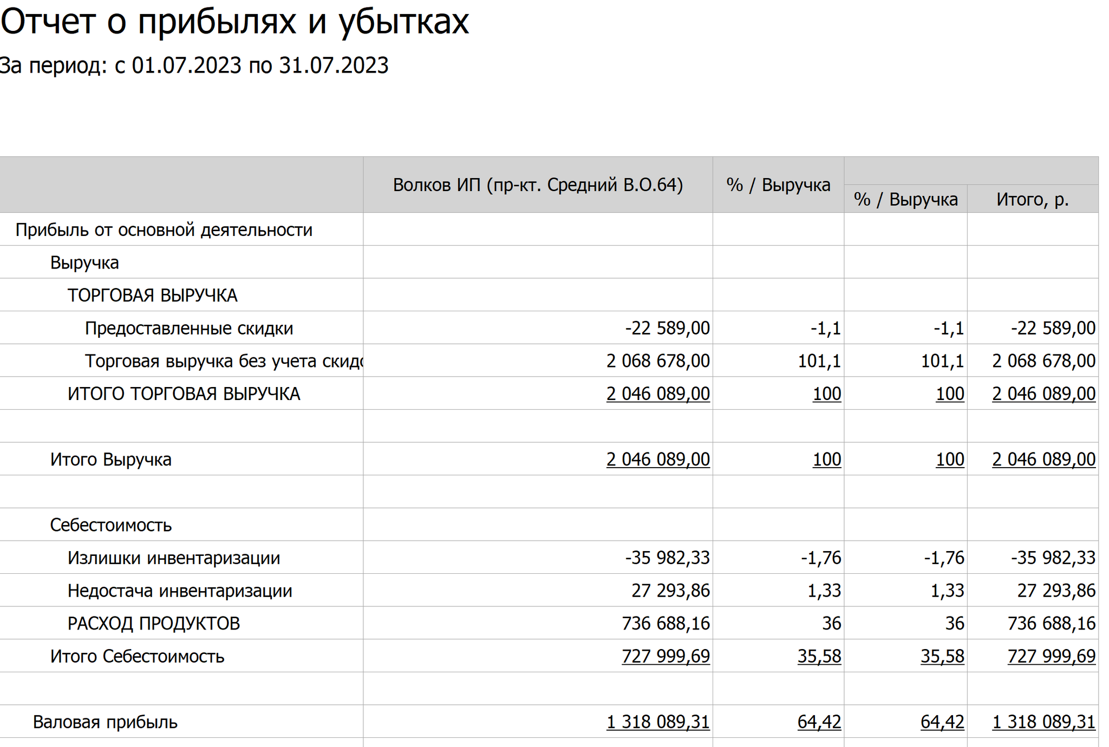Open underlined Итого Выручка amount in Итого column
The width and height of the screenshot is (1109, 747).
tap(1043, 460)
